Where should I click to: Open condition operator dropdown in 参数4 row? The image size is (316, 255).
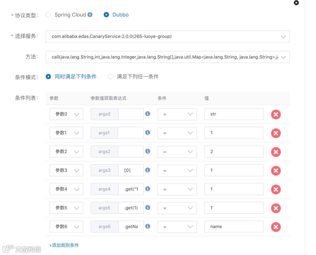point(177,189)
